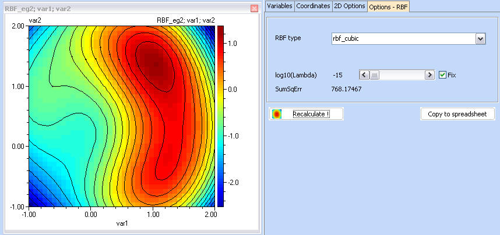Image resolution: width=500 pixels, height=235 pixels.
Task: Click the log10(Lambda) slider thumb
Action: pyautogui.click(x=375, y=75)
